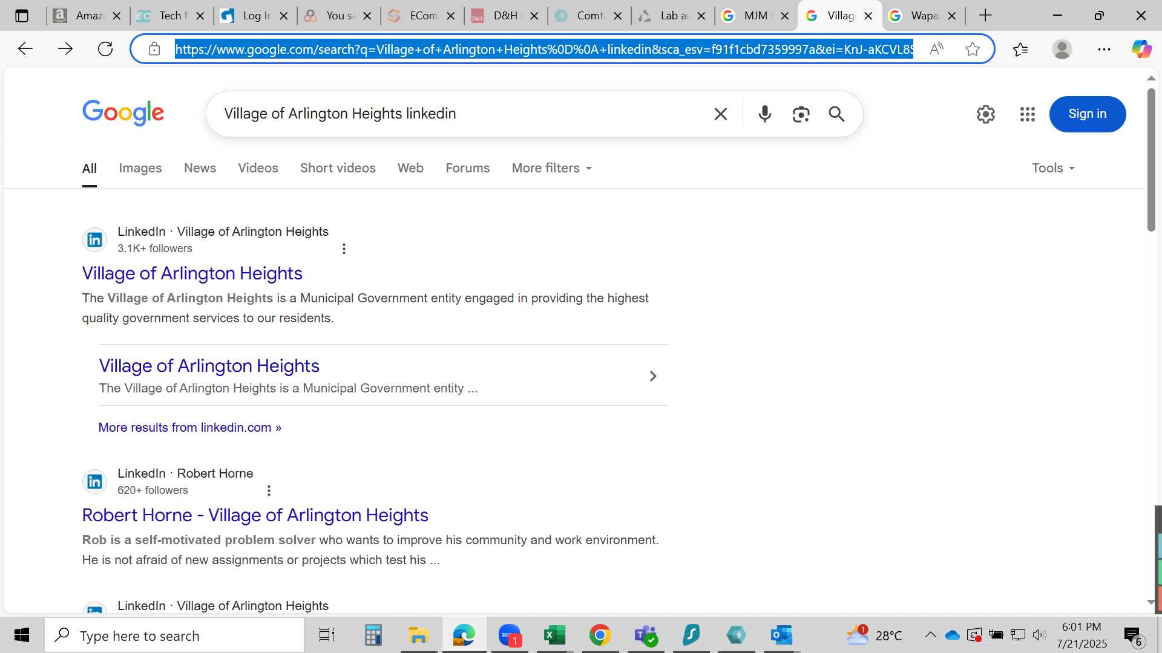Expand the More filters dropdown
This screenshot has height=653, width=1162.
551,168
